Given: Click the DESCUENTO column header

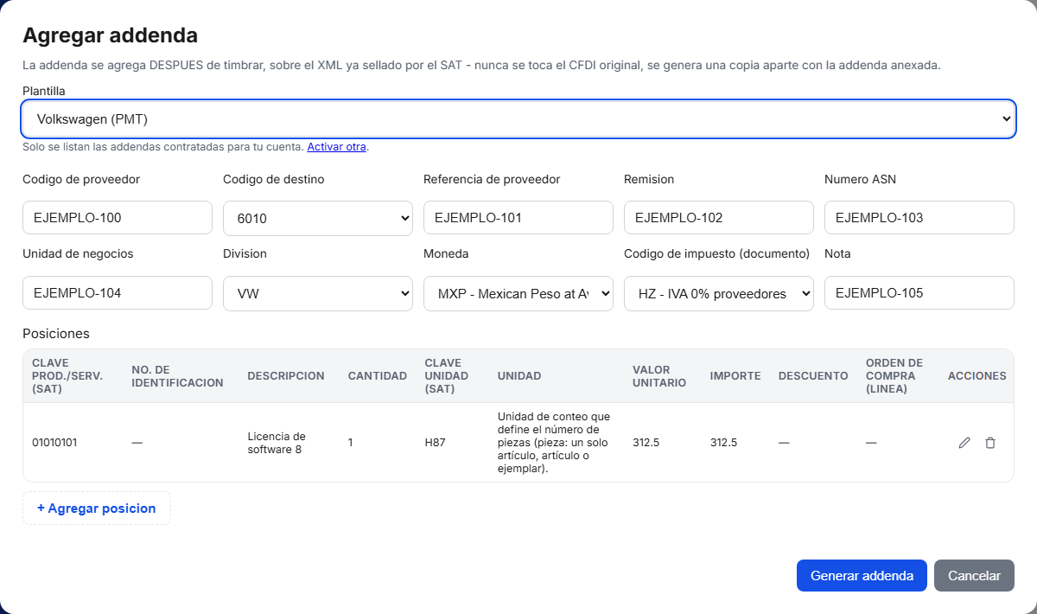Looking at the screenshot, I should point(813,376).
